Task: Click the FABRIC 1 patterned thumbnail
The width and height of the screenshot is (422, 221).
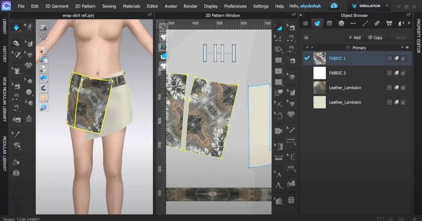Action: (x=320, y=58)
